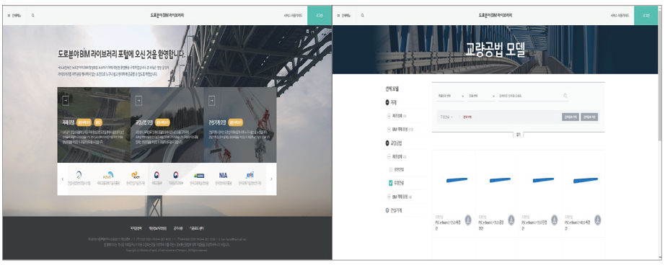The width and height of the screenshot is (665, 265).
Task: Click the 도로분야 BIM 라이브러리 title on the right page
Action: [x=495, y=15]
